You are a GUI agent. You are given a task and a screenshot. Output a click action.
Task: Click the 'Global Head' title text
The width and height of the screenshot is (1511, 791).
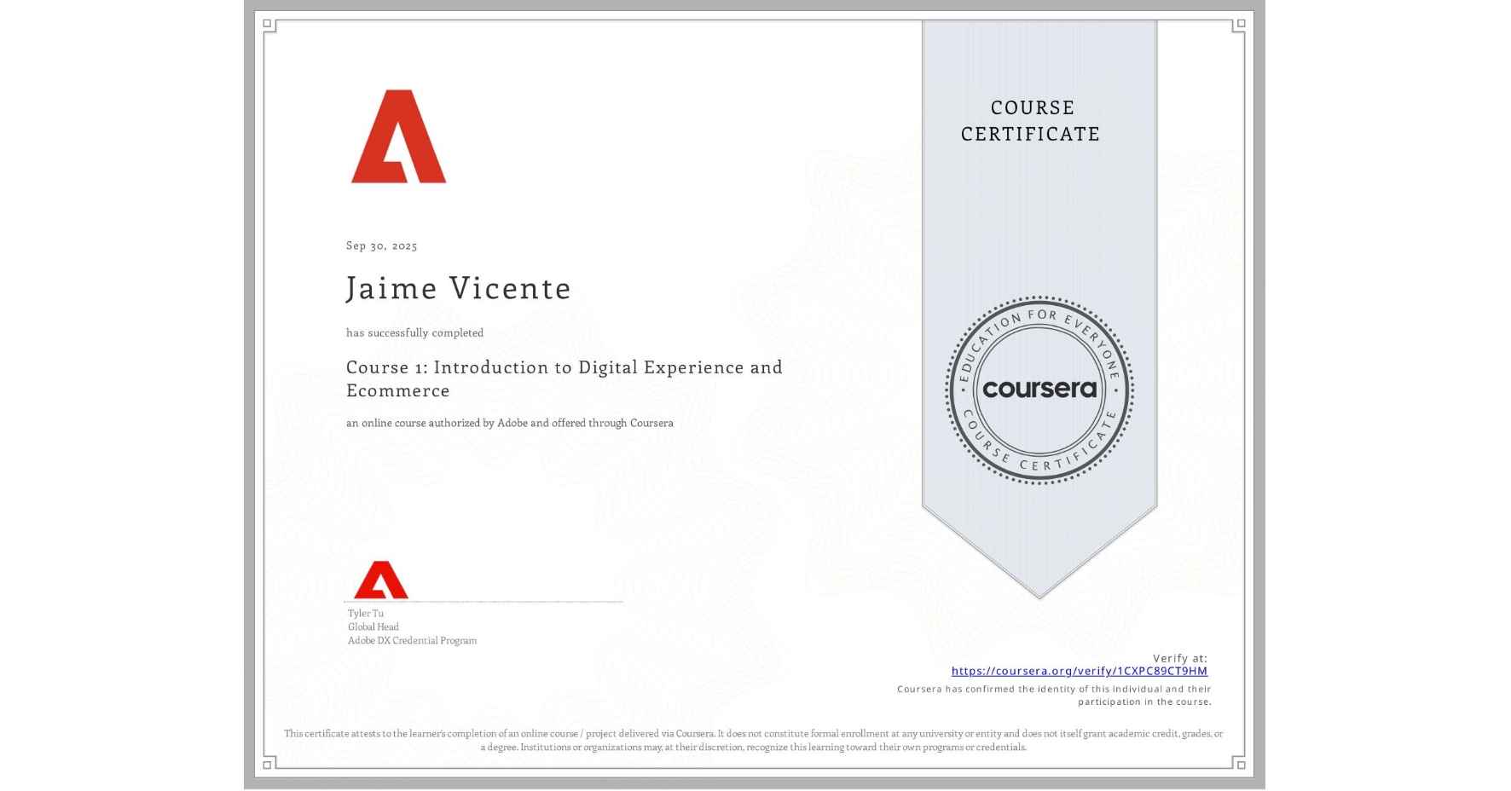click(x=373, y=626)
